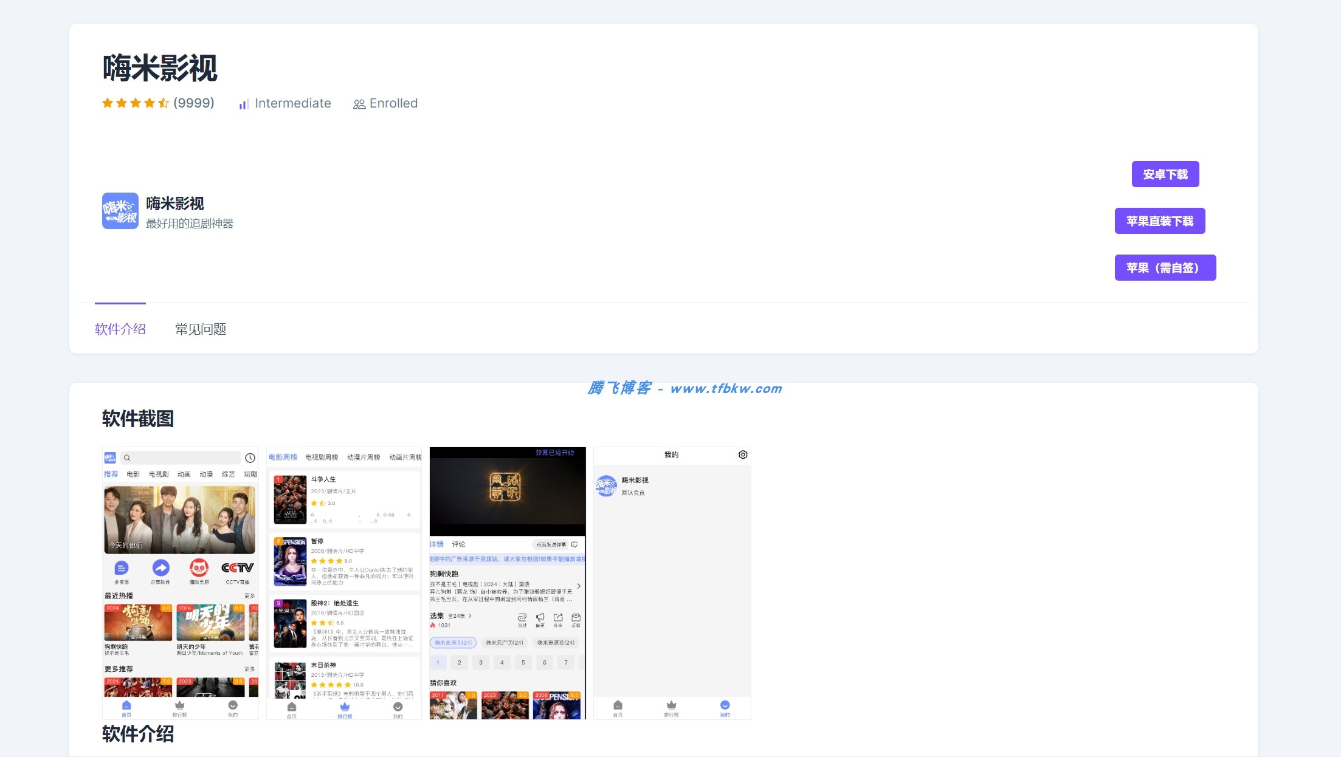The width and height of the screenshot is (1341, 757).
Task: Switch to the 软件介绍 tab
Action: 120,329
